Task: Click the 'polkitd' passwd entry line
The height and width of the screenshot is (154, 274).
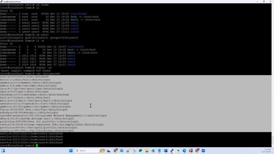Action: (x=39, y=121)
